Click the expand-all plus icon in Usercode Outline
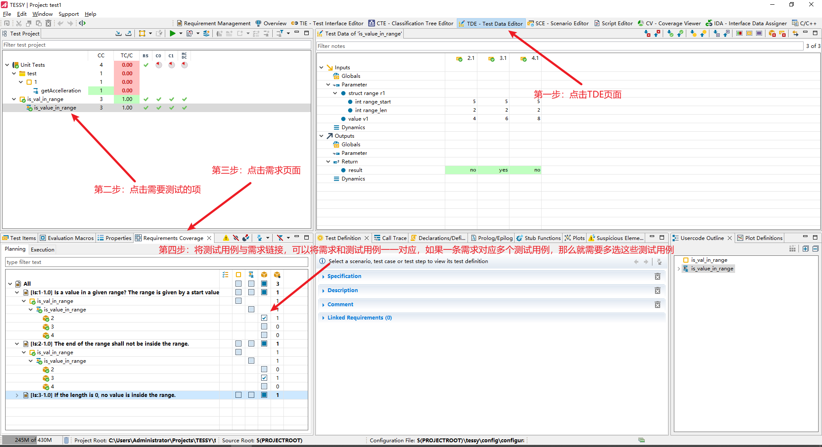 click(806, 249)
